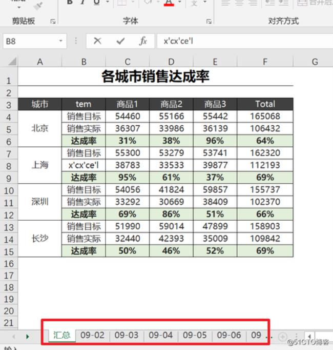The image size is (333, 350).
Task: Switch to the 汇总 sheet tab
Action: [62, 335]
